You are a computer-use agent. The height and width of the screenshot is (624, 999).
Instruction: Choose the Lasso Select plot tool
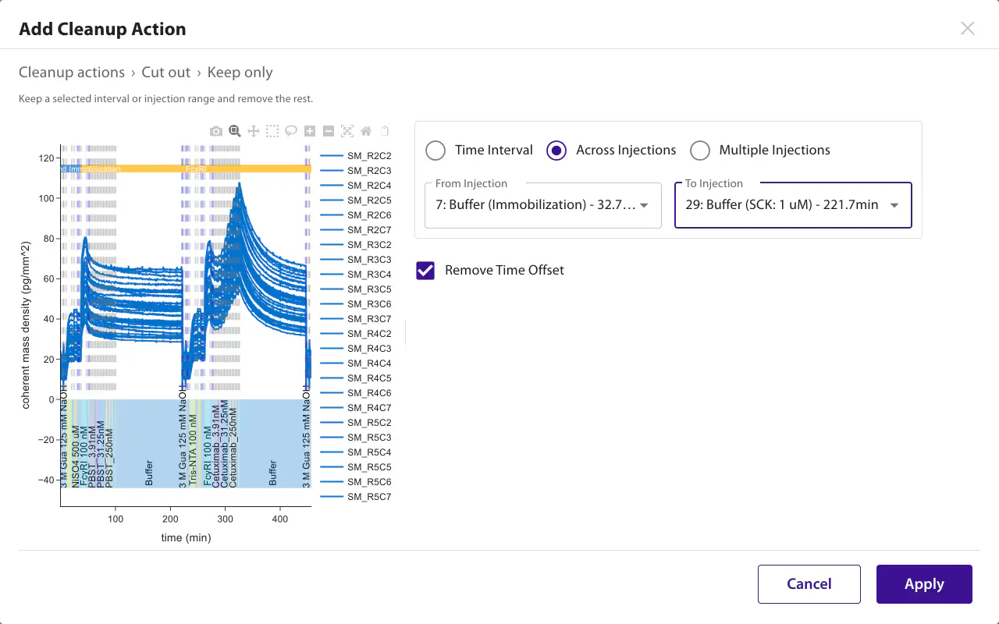(x=291, y=131)
